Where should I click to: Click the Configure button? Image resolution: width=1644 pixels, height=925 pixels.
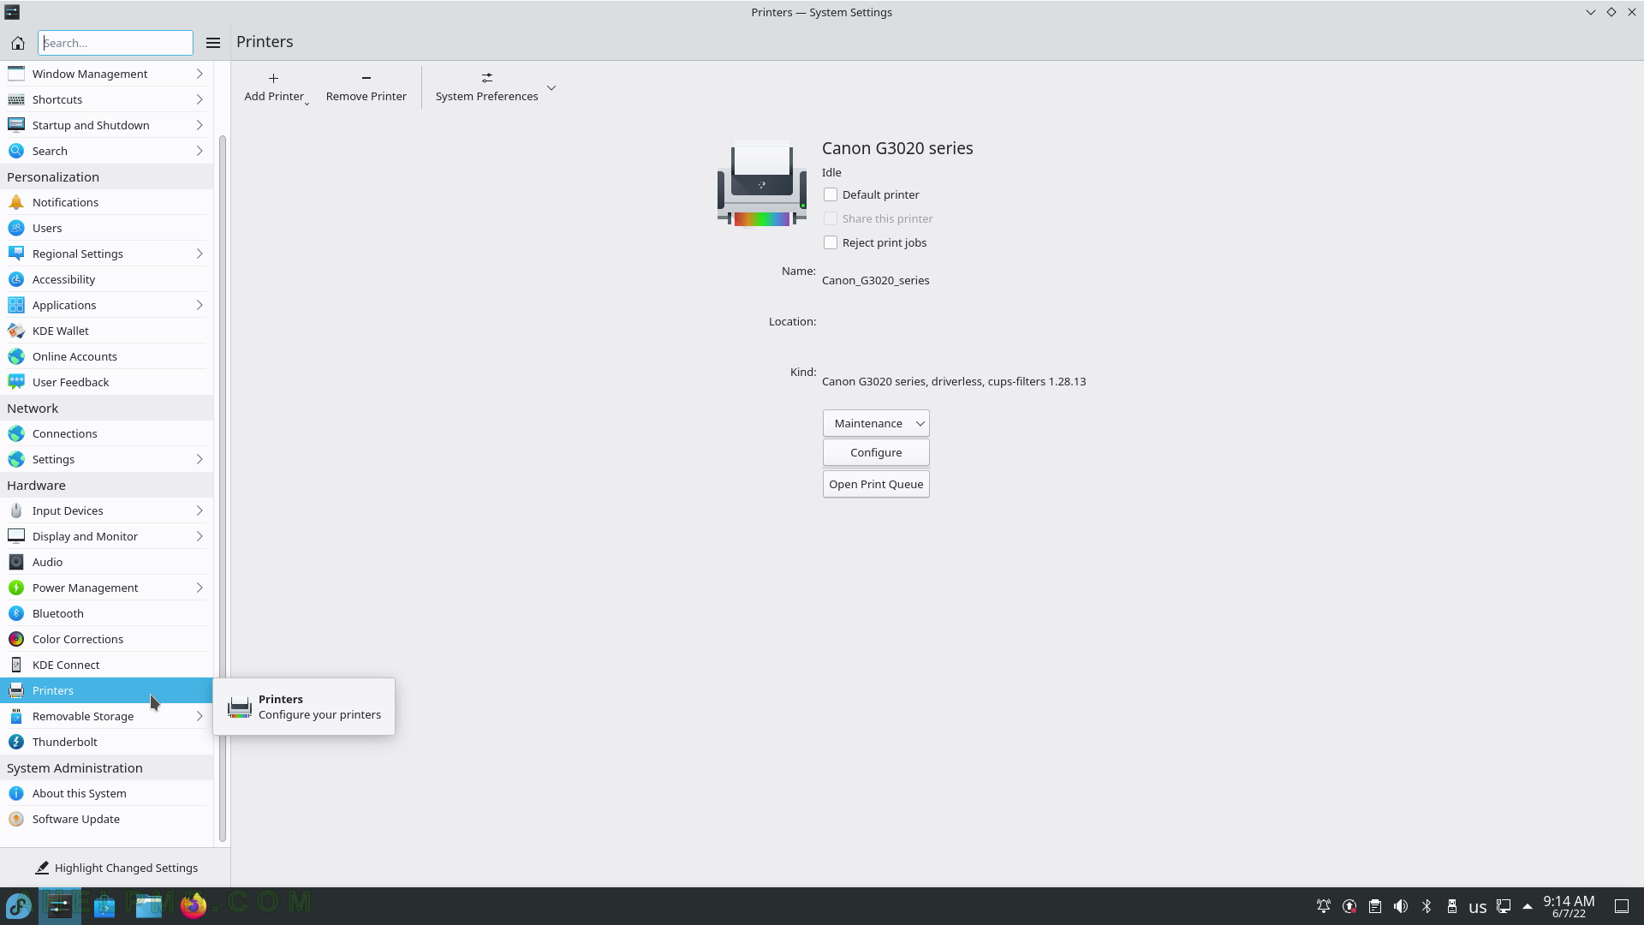point(876,452)
